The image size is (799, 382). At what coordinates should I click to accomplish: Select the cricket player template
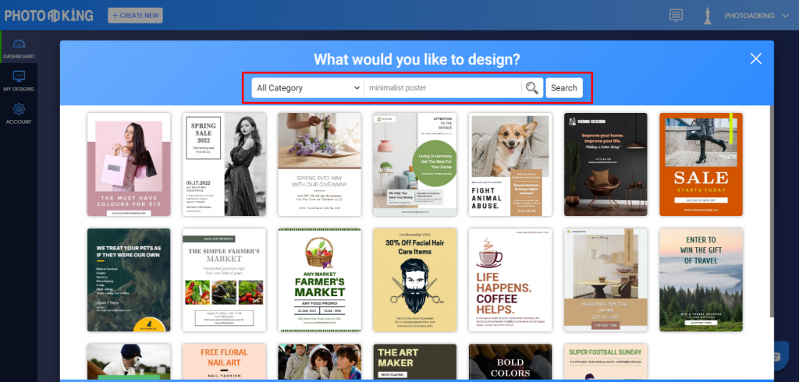point(129,362)
